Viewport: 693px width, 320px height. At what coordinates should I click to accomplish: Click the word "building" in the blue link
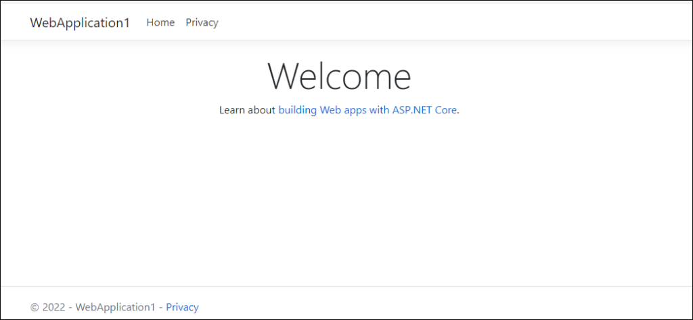pos(296,109)
